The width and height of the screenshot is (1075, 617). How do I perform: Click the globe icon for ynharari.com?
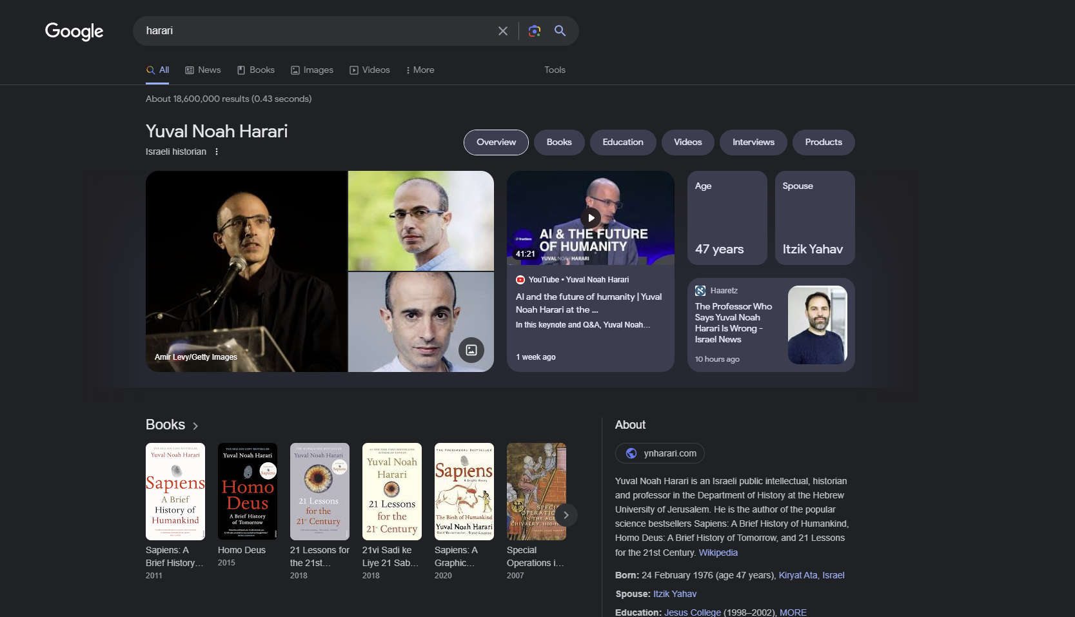click(631, 453)
